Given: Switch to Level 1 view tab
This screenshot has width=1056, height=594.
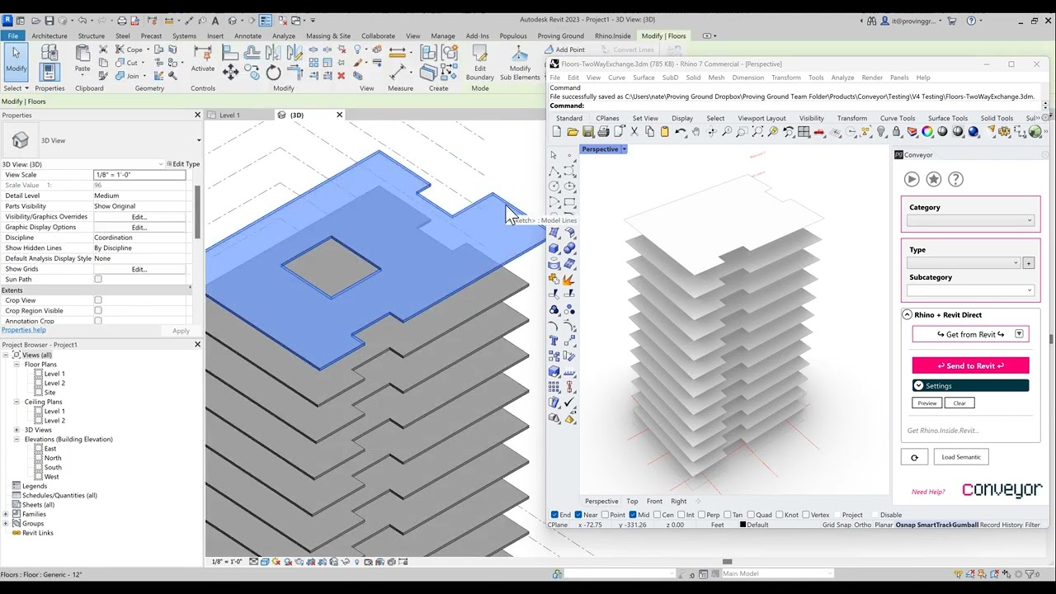Looking at the screenshot, I should pos(229,115).
